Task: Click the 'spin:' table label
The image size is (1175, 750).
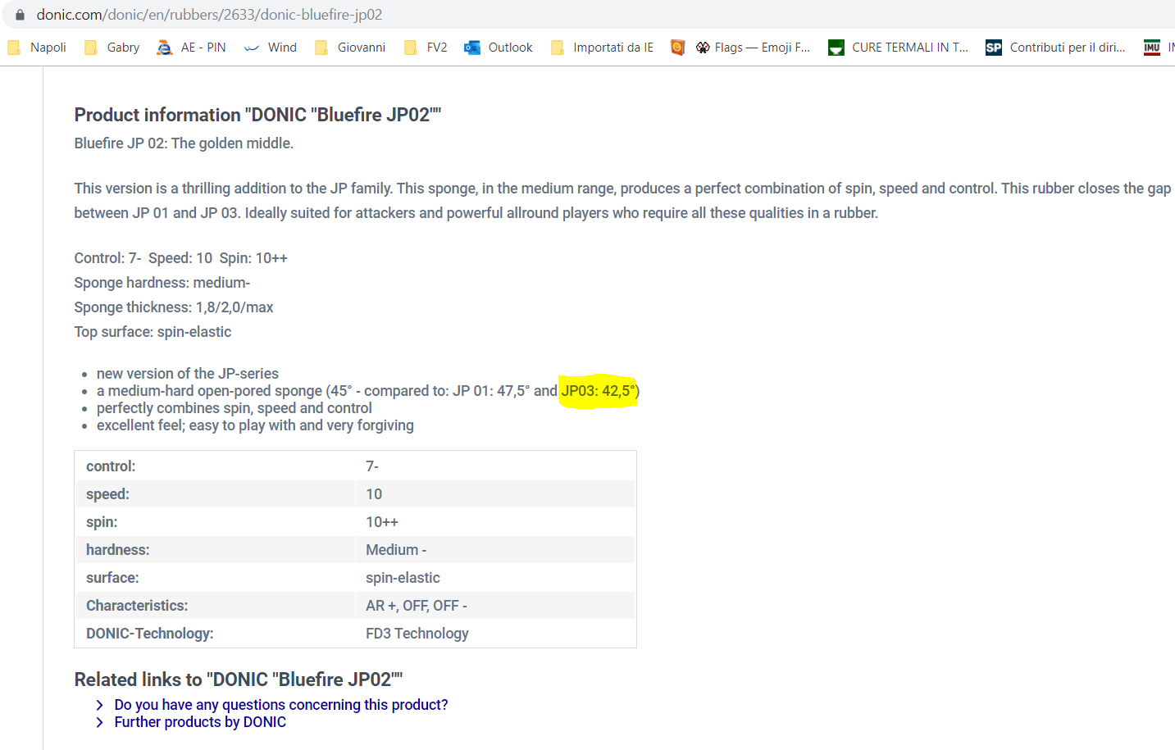Action: (x=102, y=522)
